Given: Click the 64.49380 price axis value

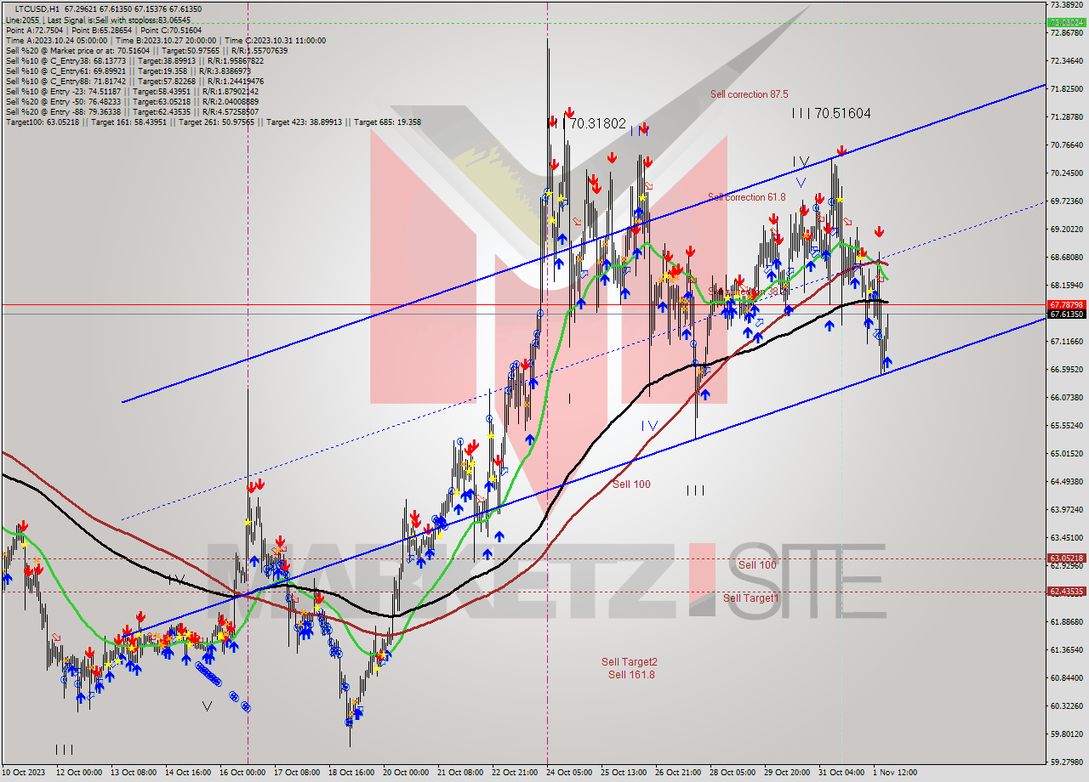Looking at the screenshot, I should tap(1066, 482).
